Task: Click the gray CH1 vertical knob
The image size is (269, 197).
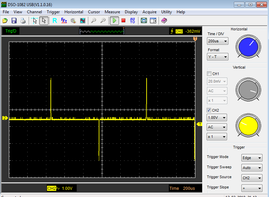Action: (x=248, y=89)
